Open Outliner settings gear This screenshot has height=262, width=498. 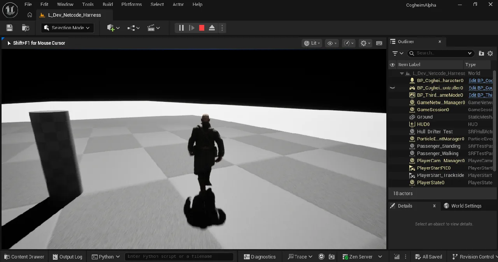[x=490, y=53]
